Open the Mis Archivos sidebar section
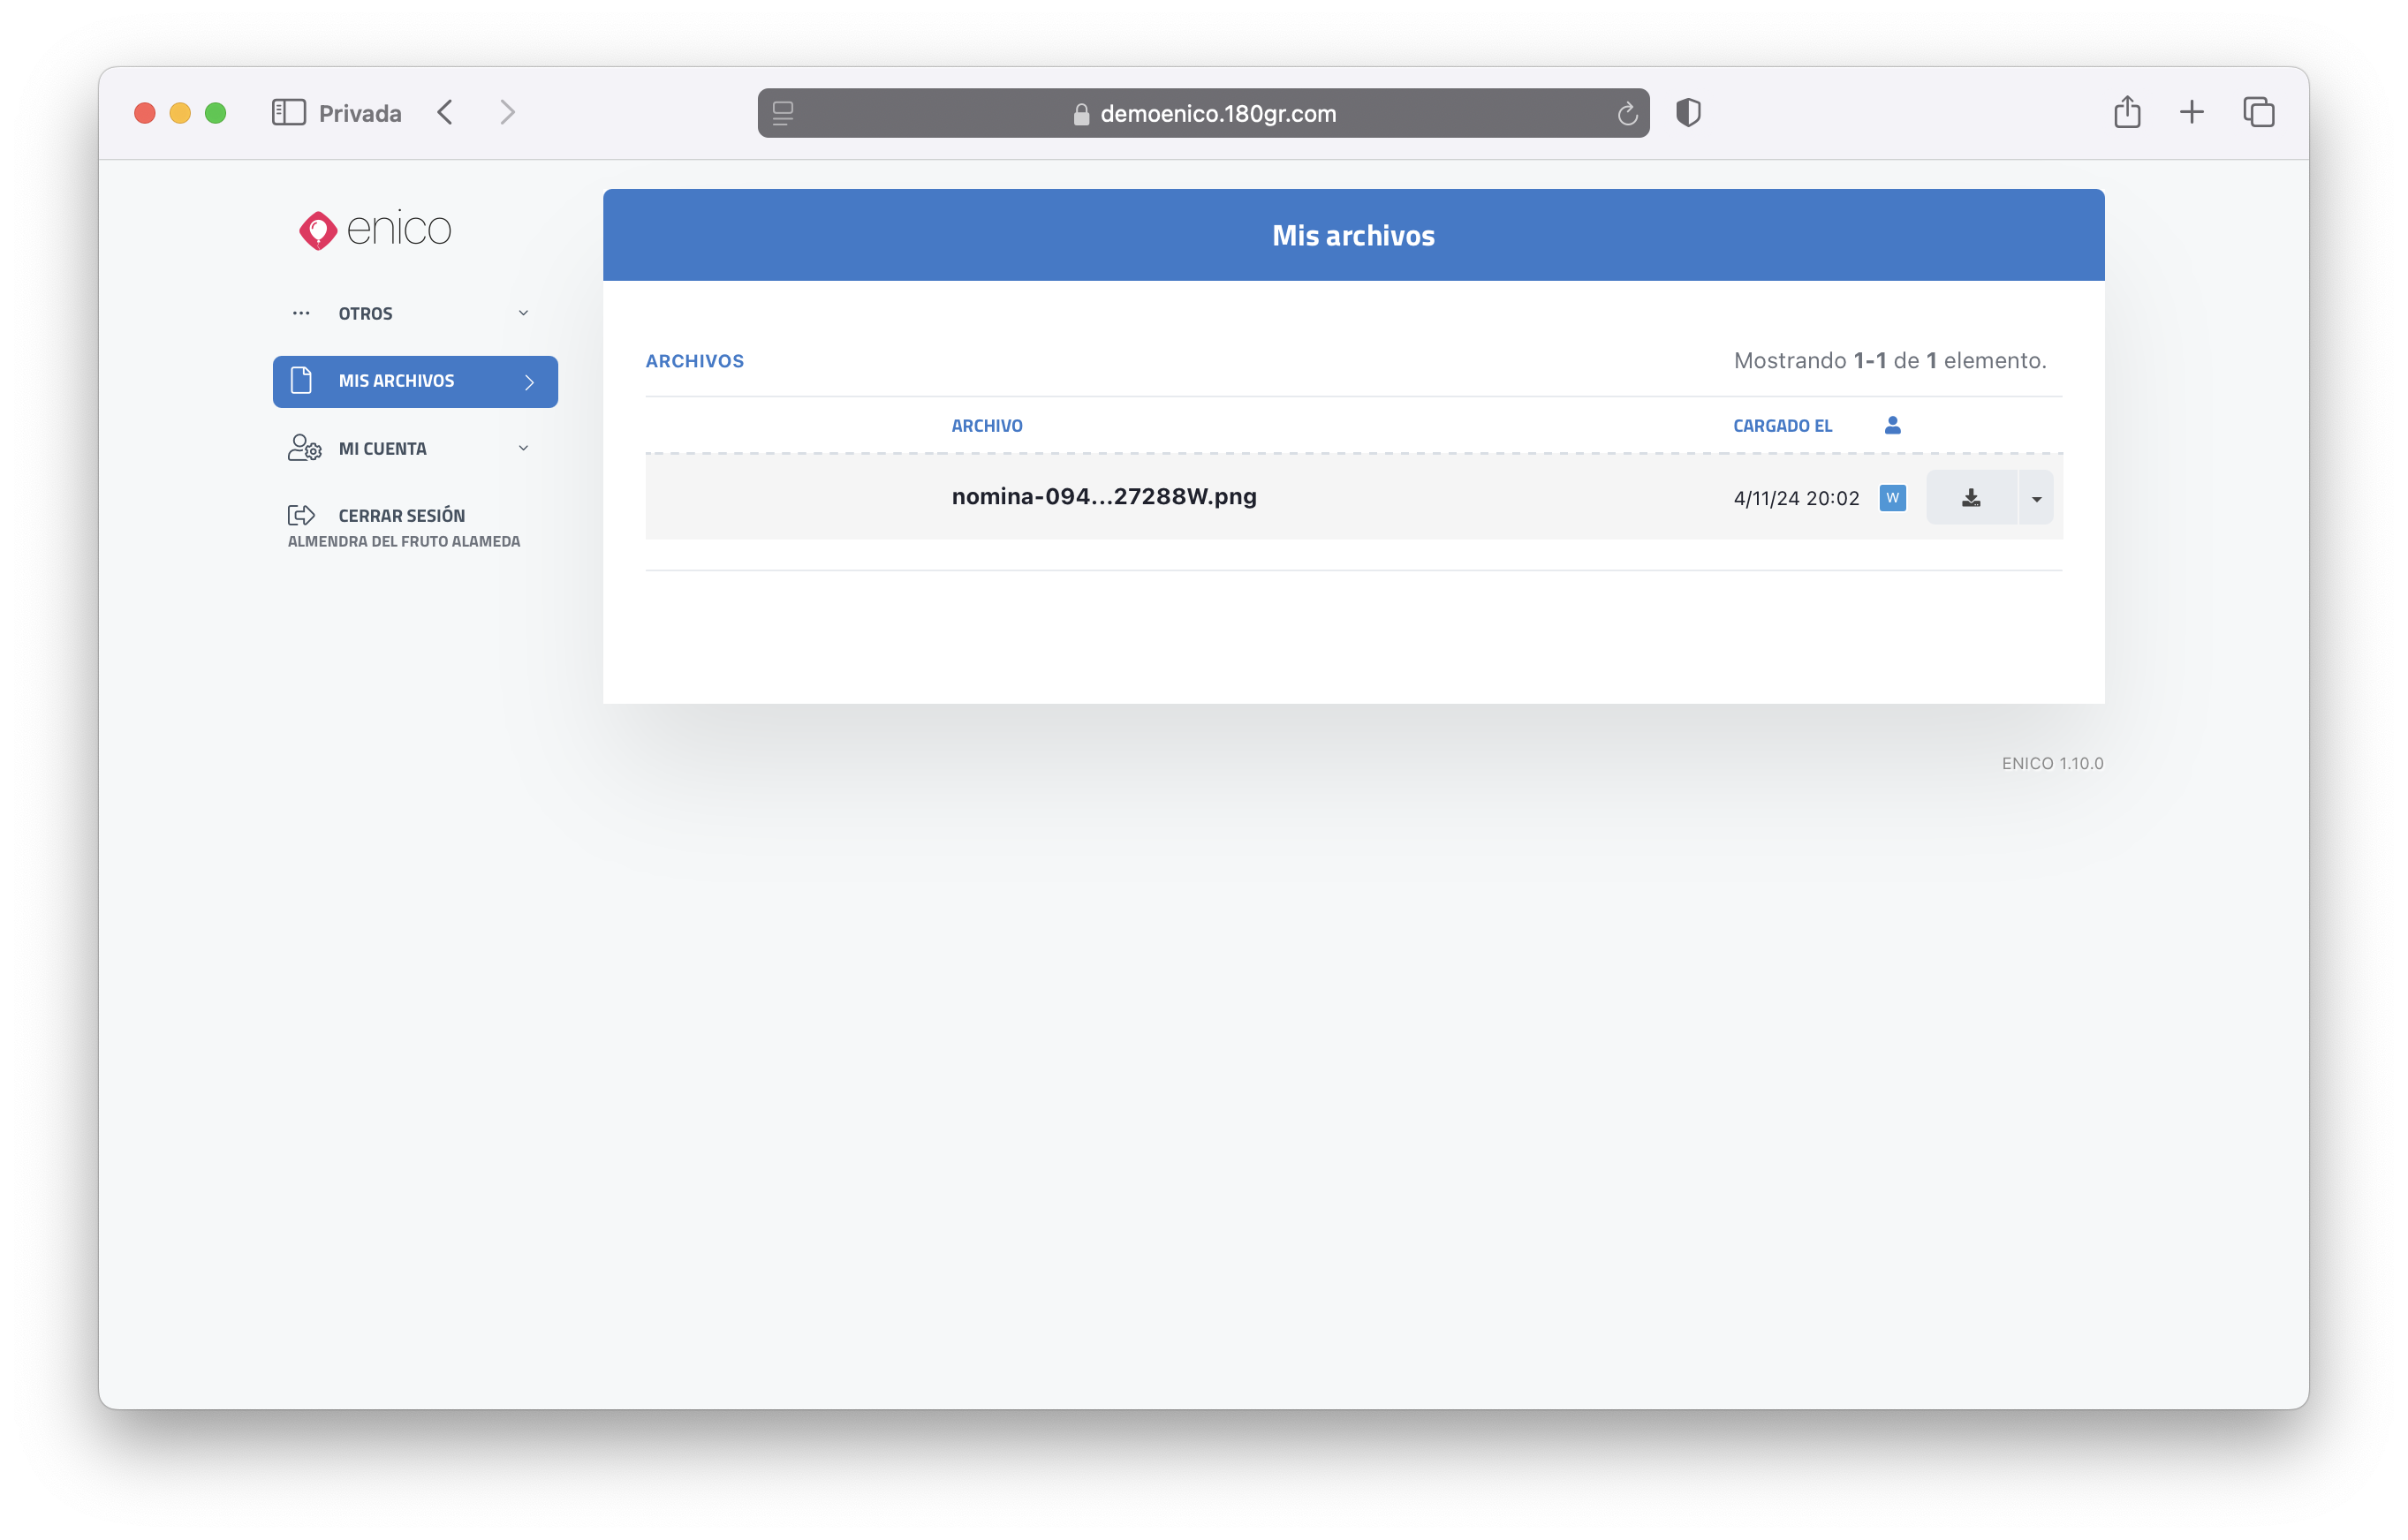 pos(414,381)
